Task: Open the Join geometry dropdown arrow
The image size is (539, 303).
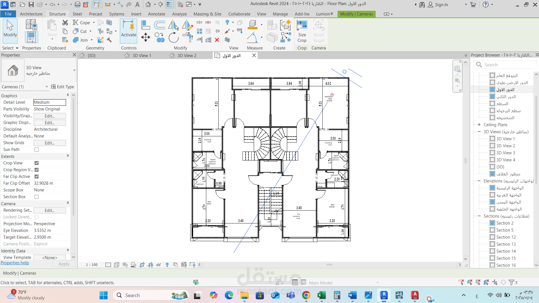Action: point(92,40)
